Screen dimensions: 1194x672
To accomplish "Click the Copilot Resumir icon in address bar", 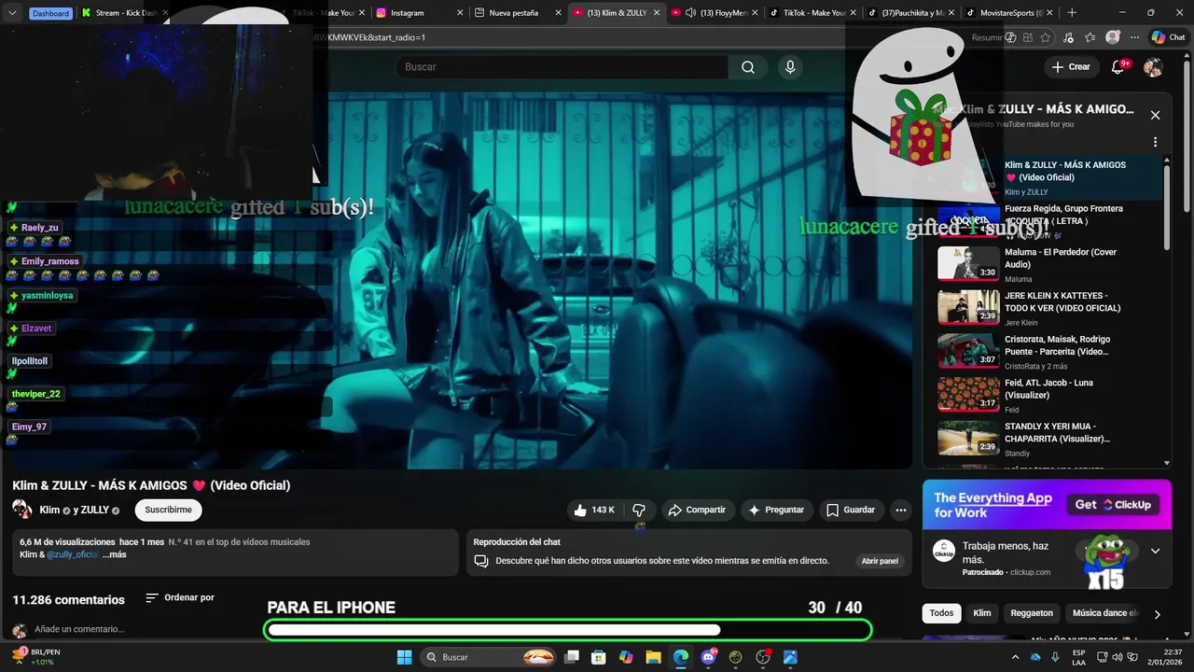I will click(x=1010, y=37).
